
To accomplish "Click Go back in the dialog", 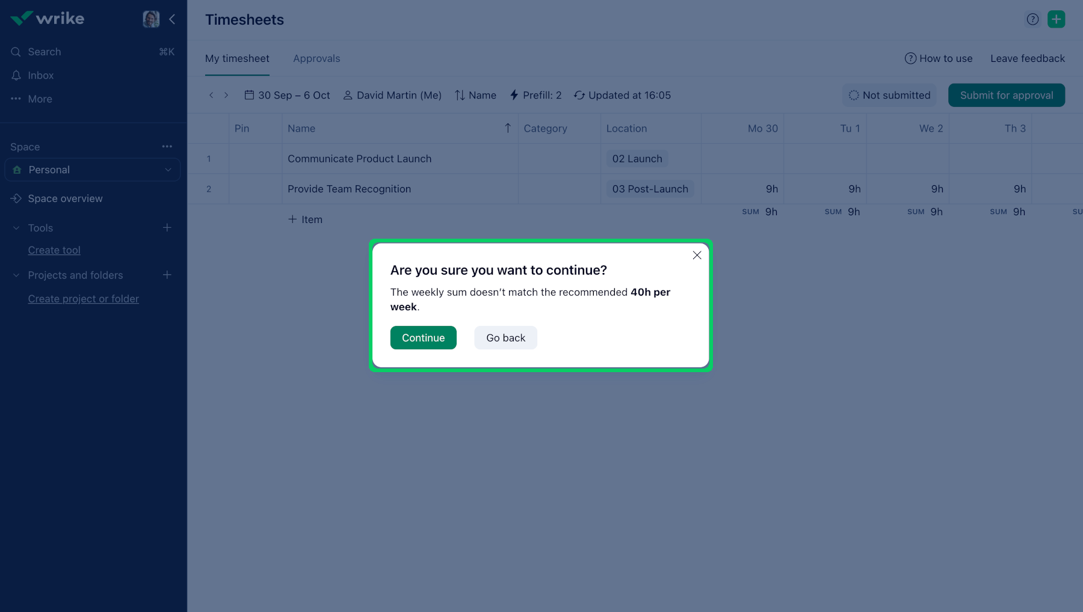I will coord(505,338).
